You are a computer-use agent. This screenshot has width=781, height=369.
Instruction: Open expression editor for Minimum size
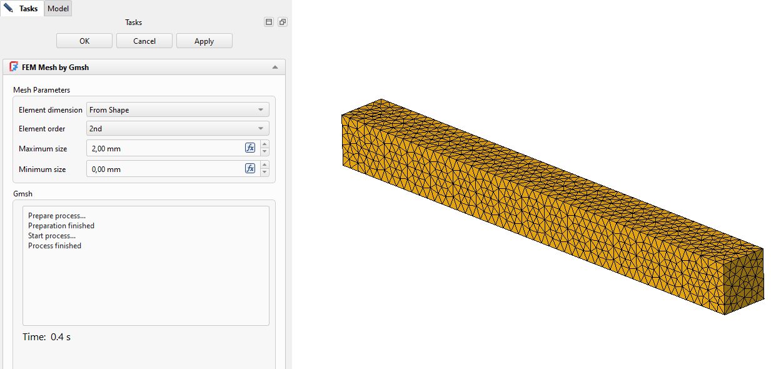250,169
